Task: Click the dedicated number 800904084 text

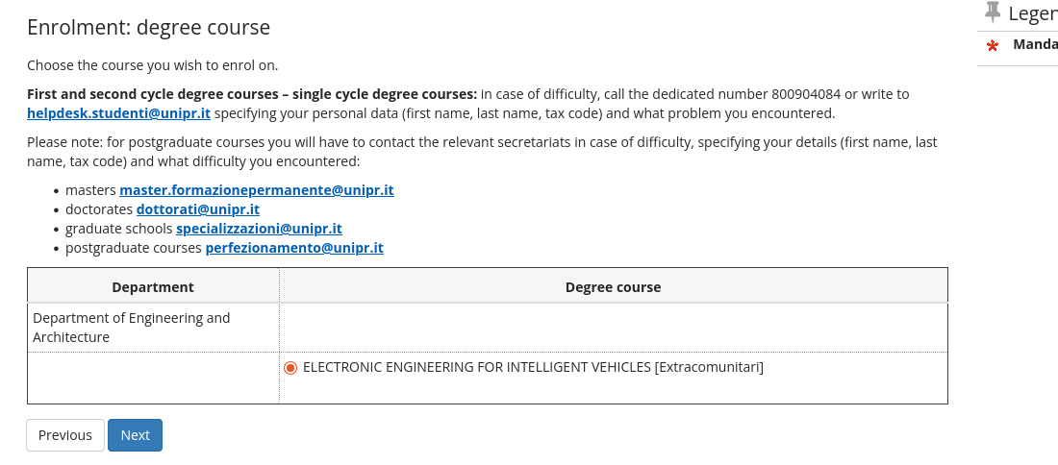Action: pos(806,94)
